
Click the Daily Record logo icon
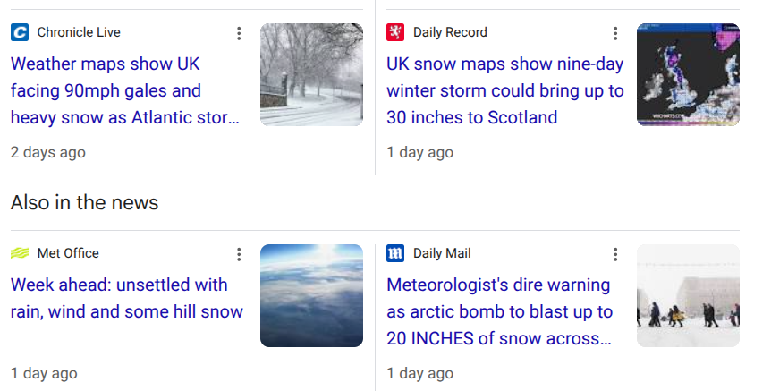coord(395,33)
